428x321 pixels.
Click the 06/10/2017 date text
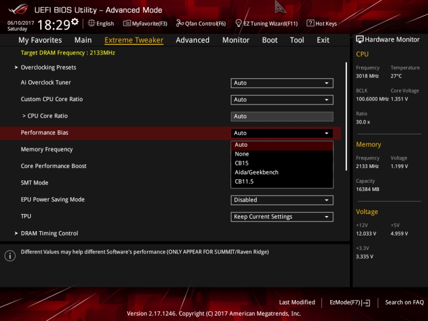(x=20, y=22)
